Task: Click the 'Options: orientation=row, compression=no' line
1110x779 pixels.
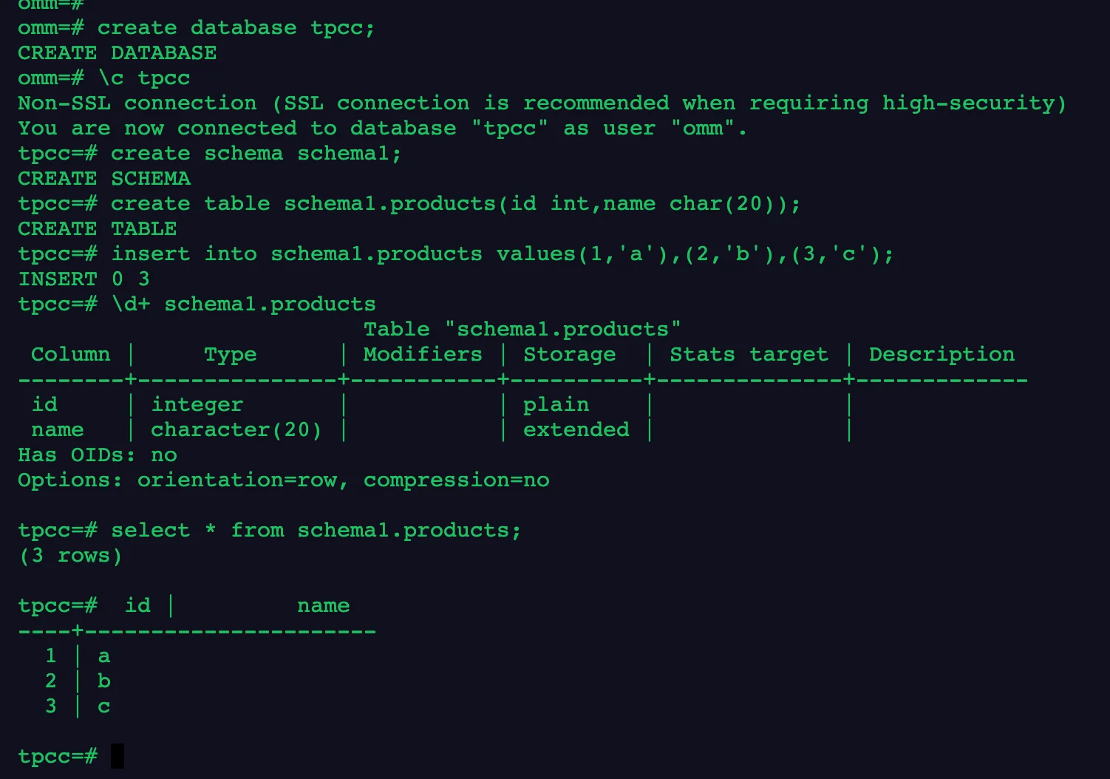Action: tap(284, 480)
